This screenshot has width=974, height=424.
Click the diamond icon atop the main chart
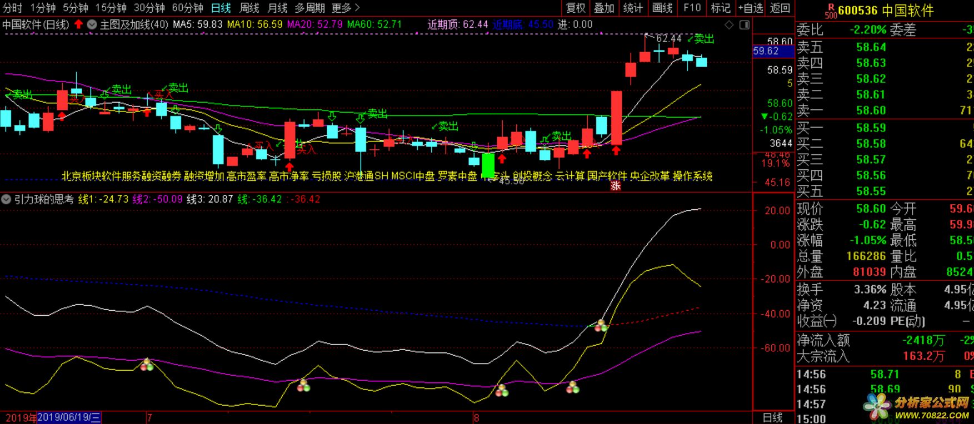729,24
